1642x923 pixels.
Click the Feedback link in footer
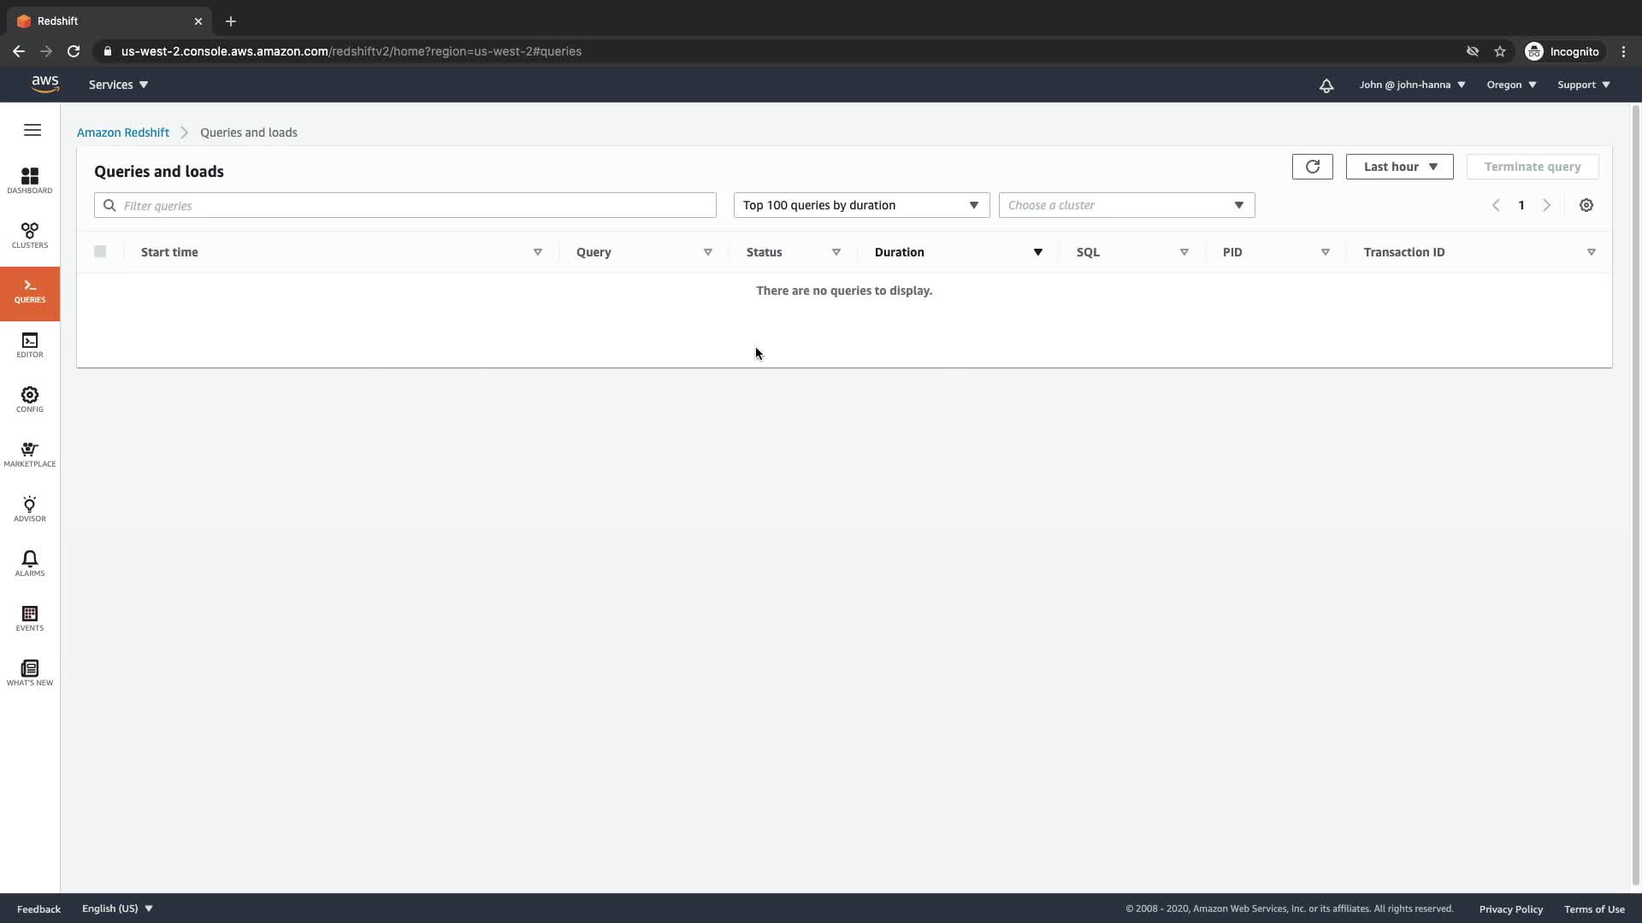38,908
